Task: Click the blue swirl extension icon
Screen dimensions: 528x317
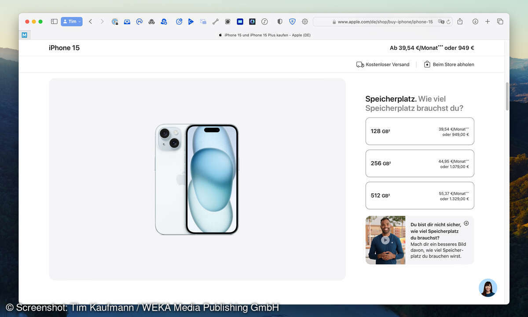Action: coord(179,22)
